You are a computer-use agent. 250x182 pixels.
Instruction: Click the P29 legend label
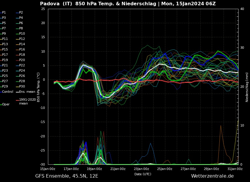pos(5,86)
